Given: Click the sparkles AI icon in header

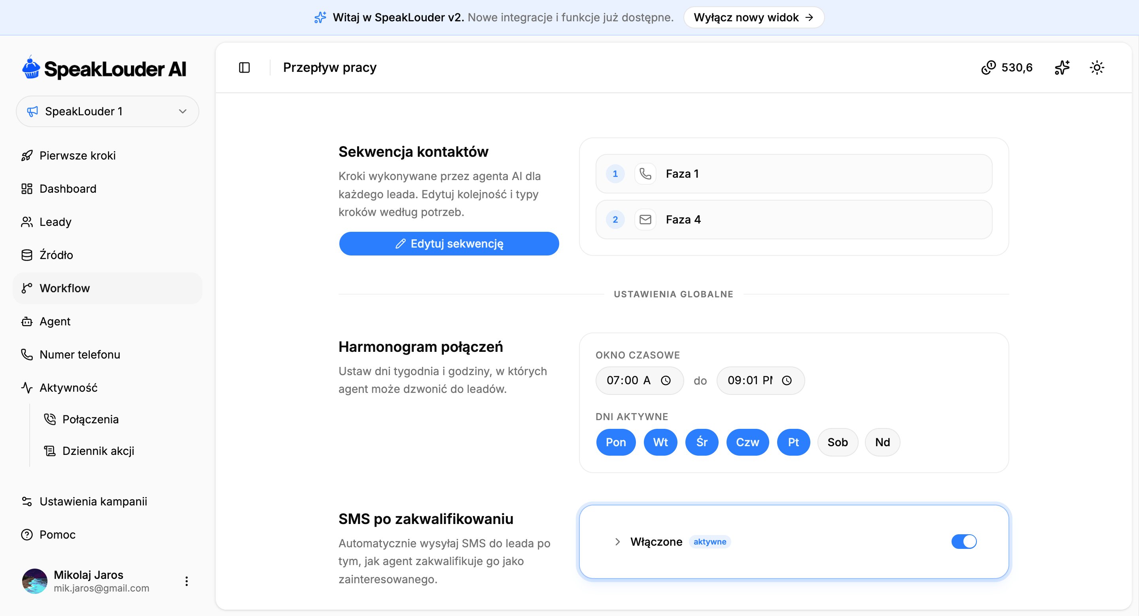Looking at the screenshot, I should click(1062, 68).
